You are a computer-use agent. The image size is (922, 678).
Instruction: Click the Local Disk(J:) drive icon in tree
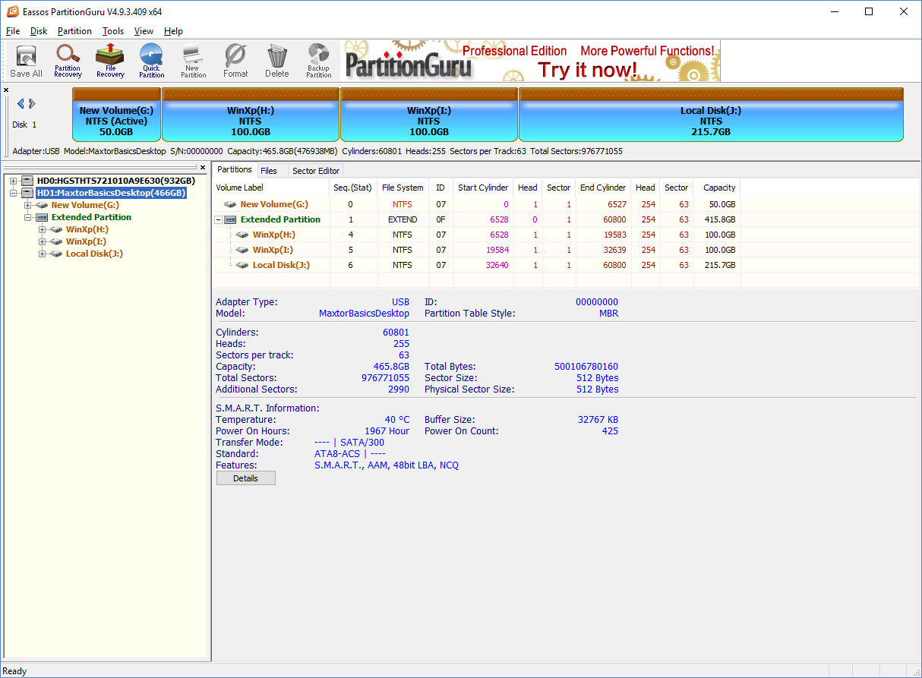click(56, 254)
